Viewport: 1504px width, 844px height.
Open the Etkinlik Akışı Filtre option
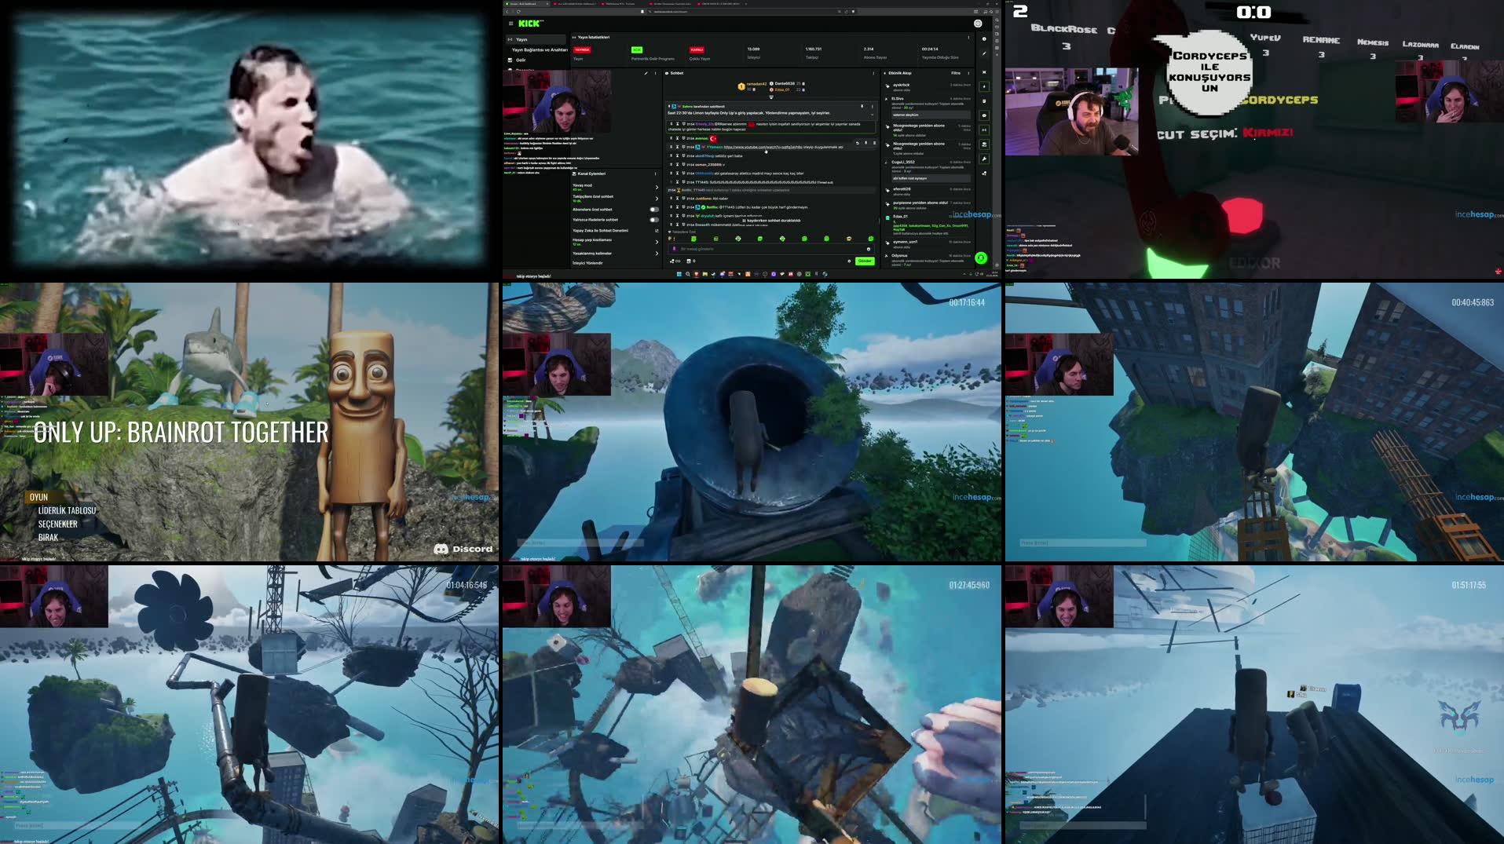tap(956, 73)
